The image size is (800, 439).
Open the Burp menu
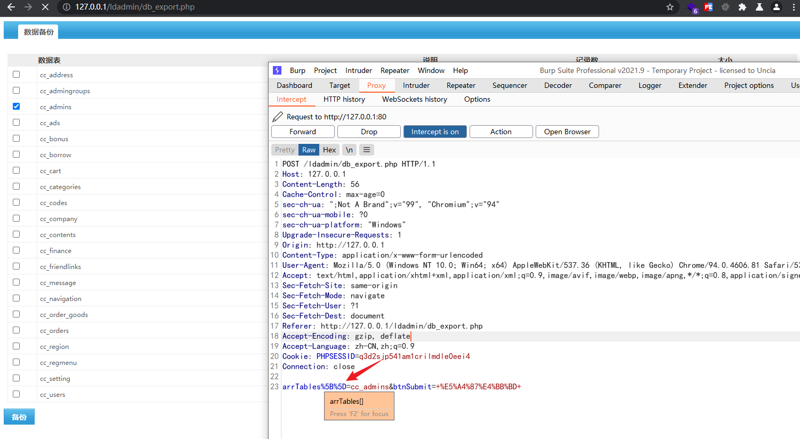tap(297, 70)
